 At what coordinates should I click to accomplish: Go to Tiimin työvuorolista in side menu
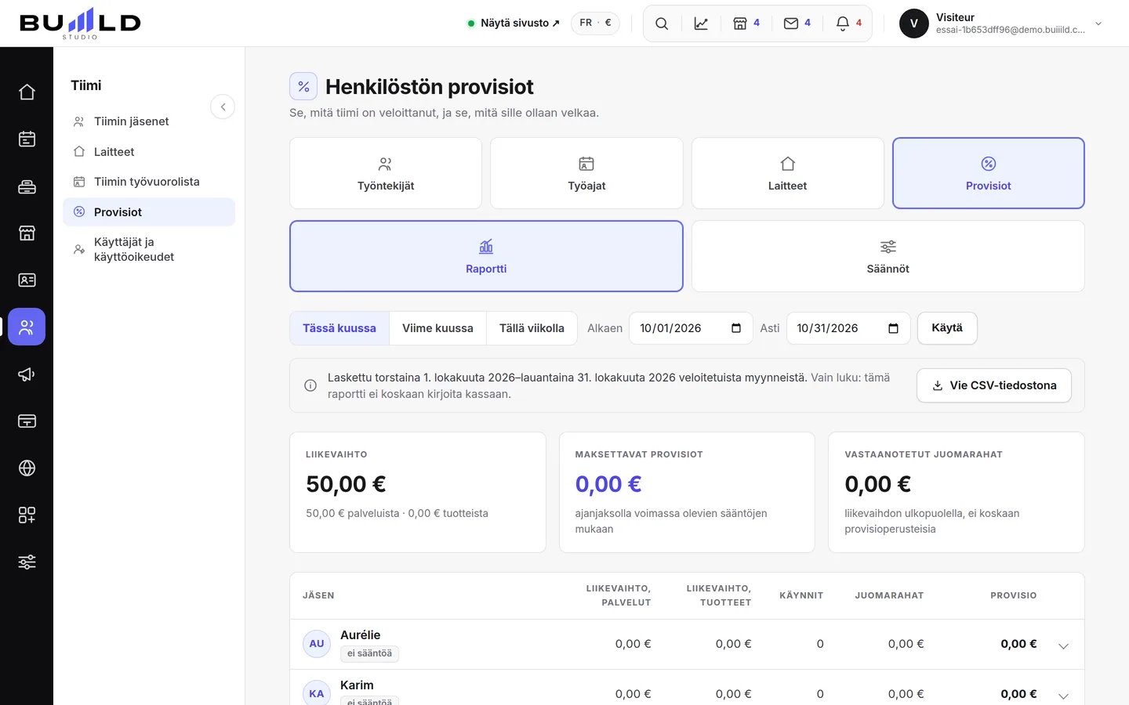(149, 182)
